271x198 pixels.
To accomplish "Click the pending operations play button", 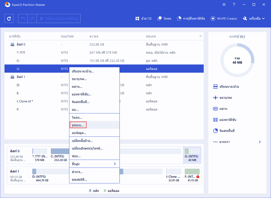I will 59,18.
